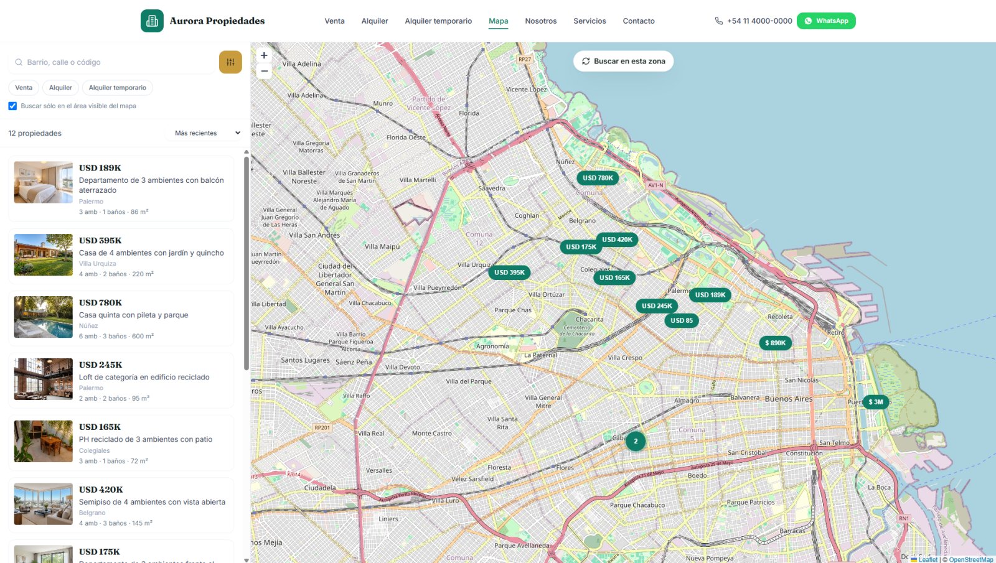Image resolution: width=996 pixels, height=563 pixels.
Task: Toggle the Alquiler filter chip
Action: pos(60,88)
